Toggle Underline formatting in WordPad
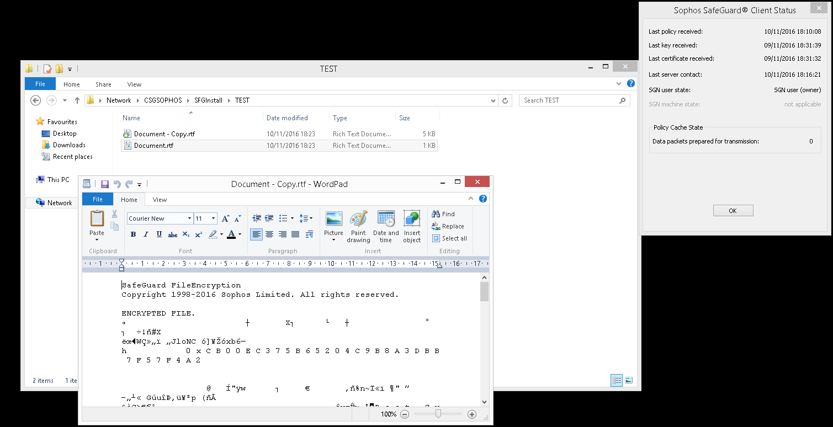The width and height of the screenshot is (833, 427). click(159, 234)
